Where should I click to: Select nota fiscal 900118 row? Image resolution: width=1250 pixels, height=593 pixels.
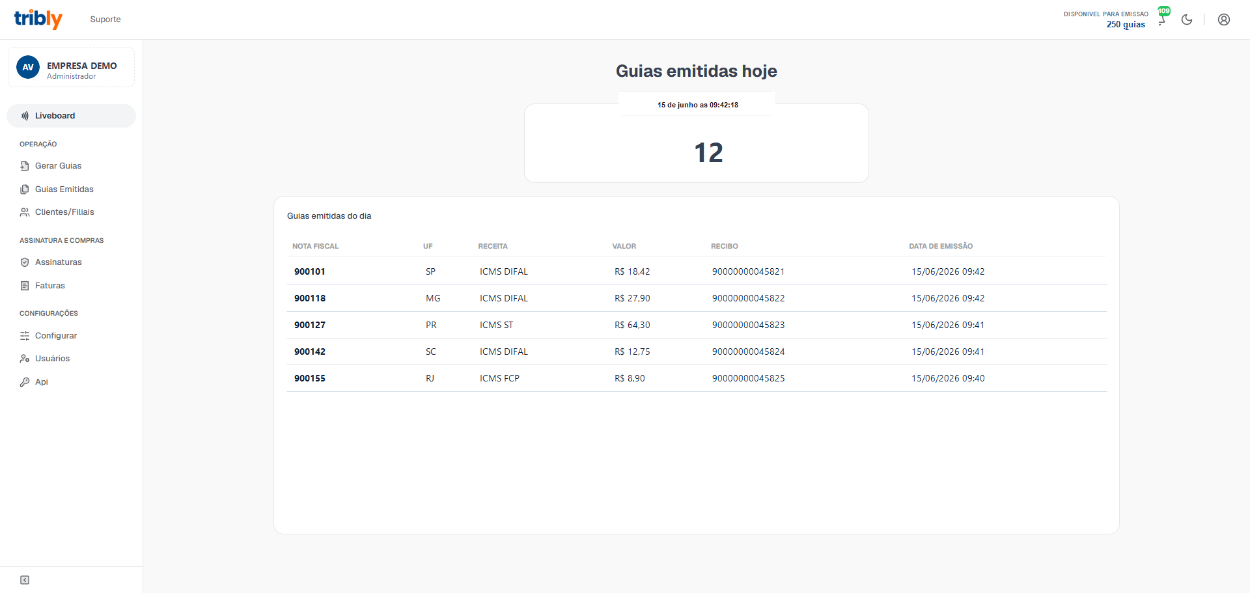tap(697, 298)
